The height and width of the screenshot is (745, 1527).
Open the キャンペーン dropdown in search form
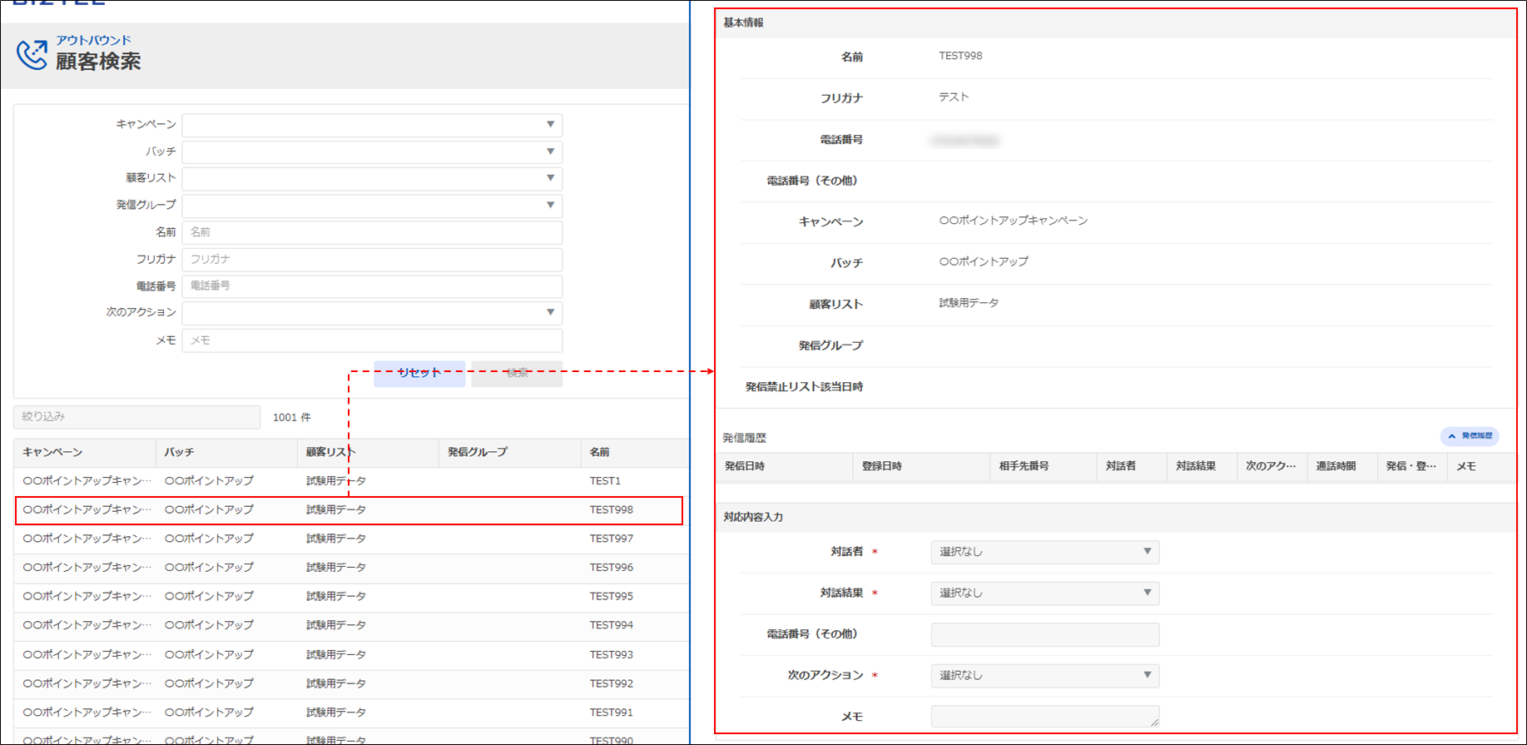click(x=372, y=125)
